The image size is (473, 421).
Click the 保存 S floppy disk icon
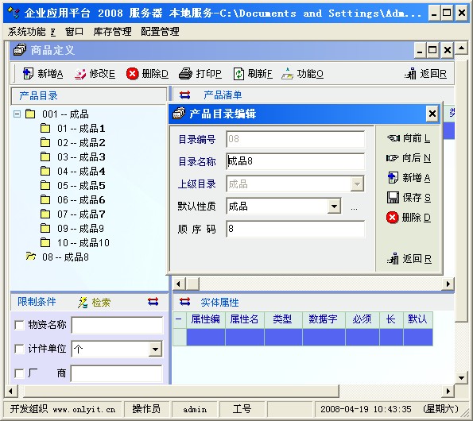[x=393, y=198]
